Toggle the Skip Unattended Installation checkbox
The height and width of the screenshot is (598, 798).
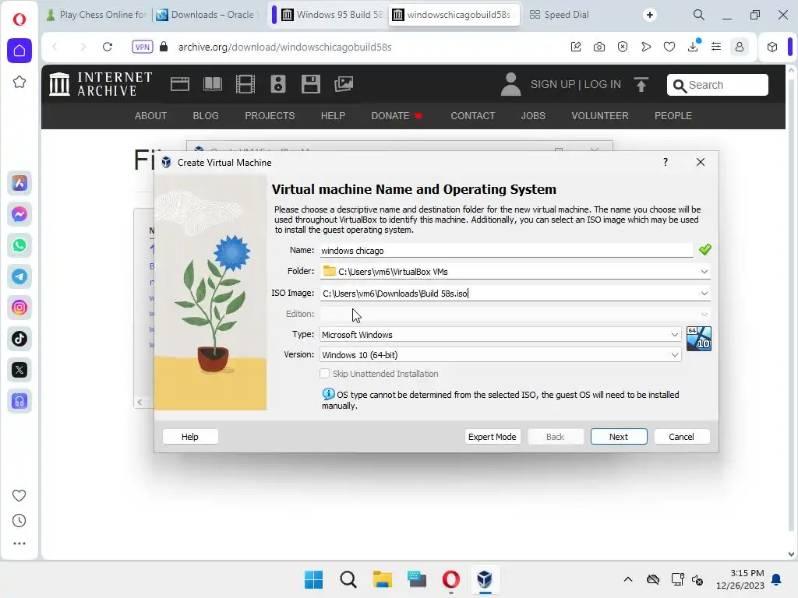(x=325, y=374)
